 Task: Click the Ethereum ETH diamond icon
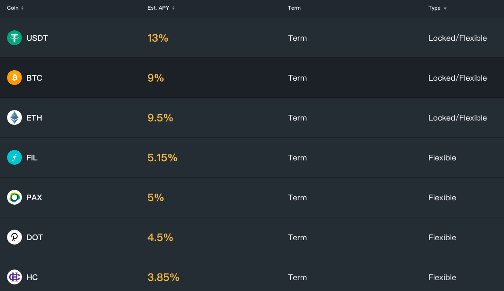[14, 117]
